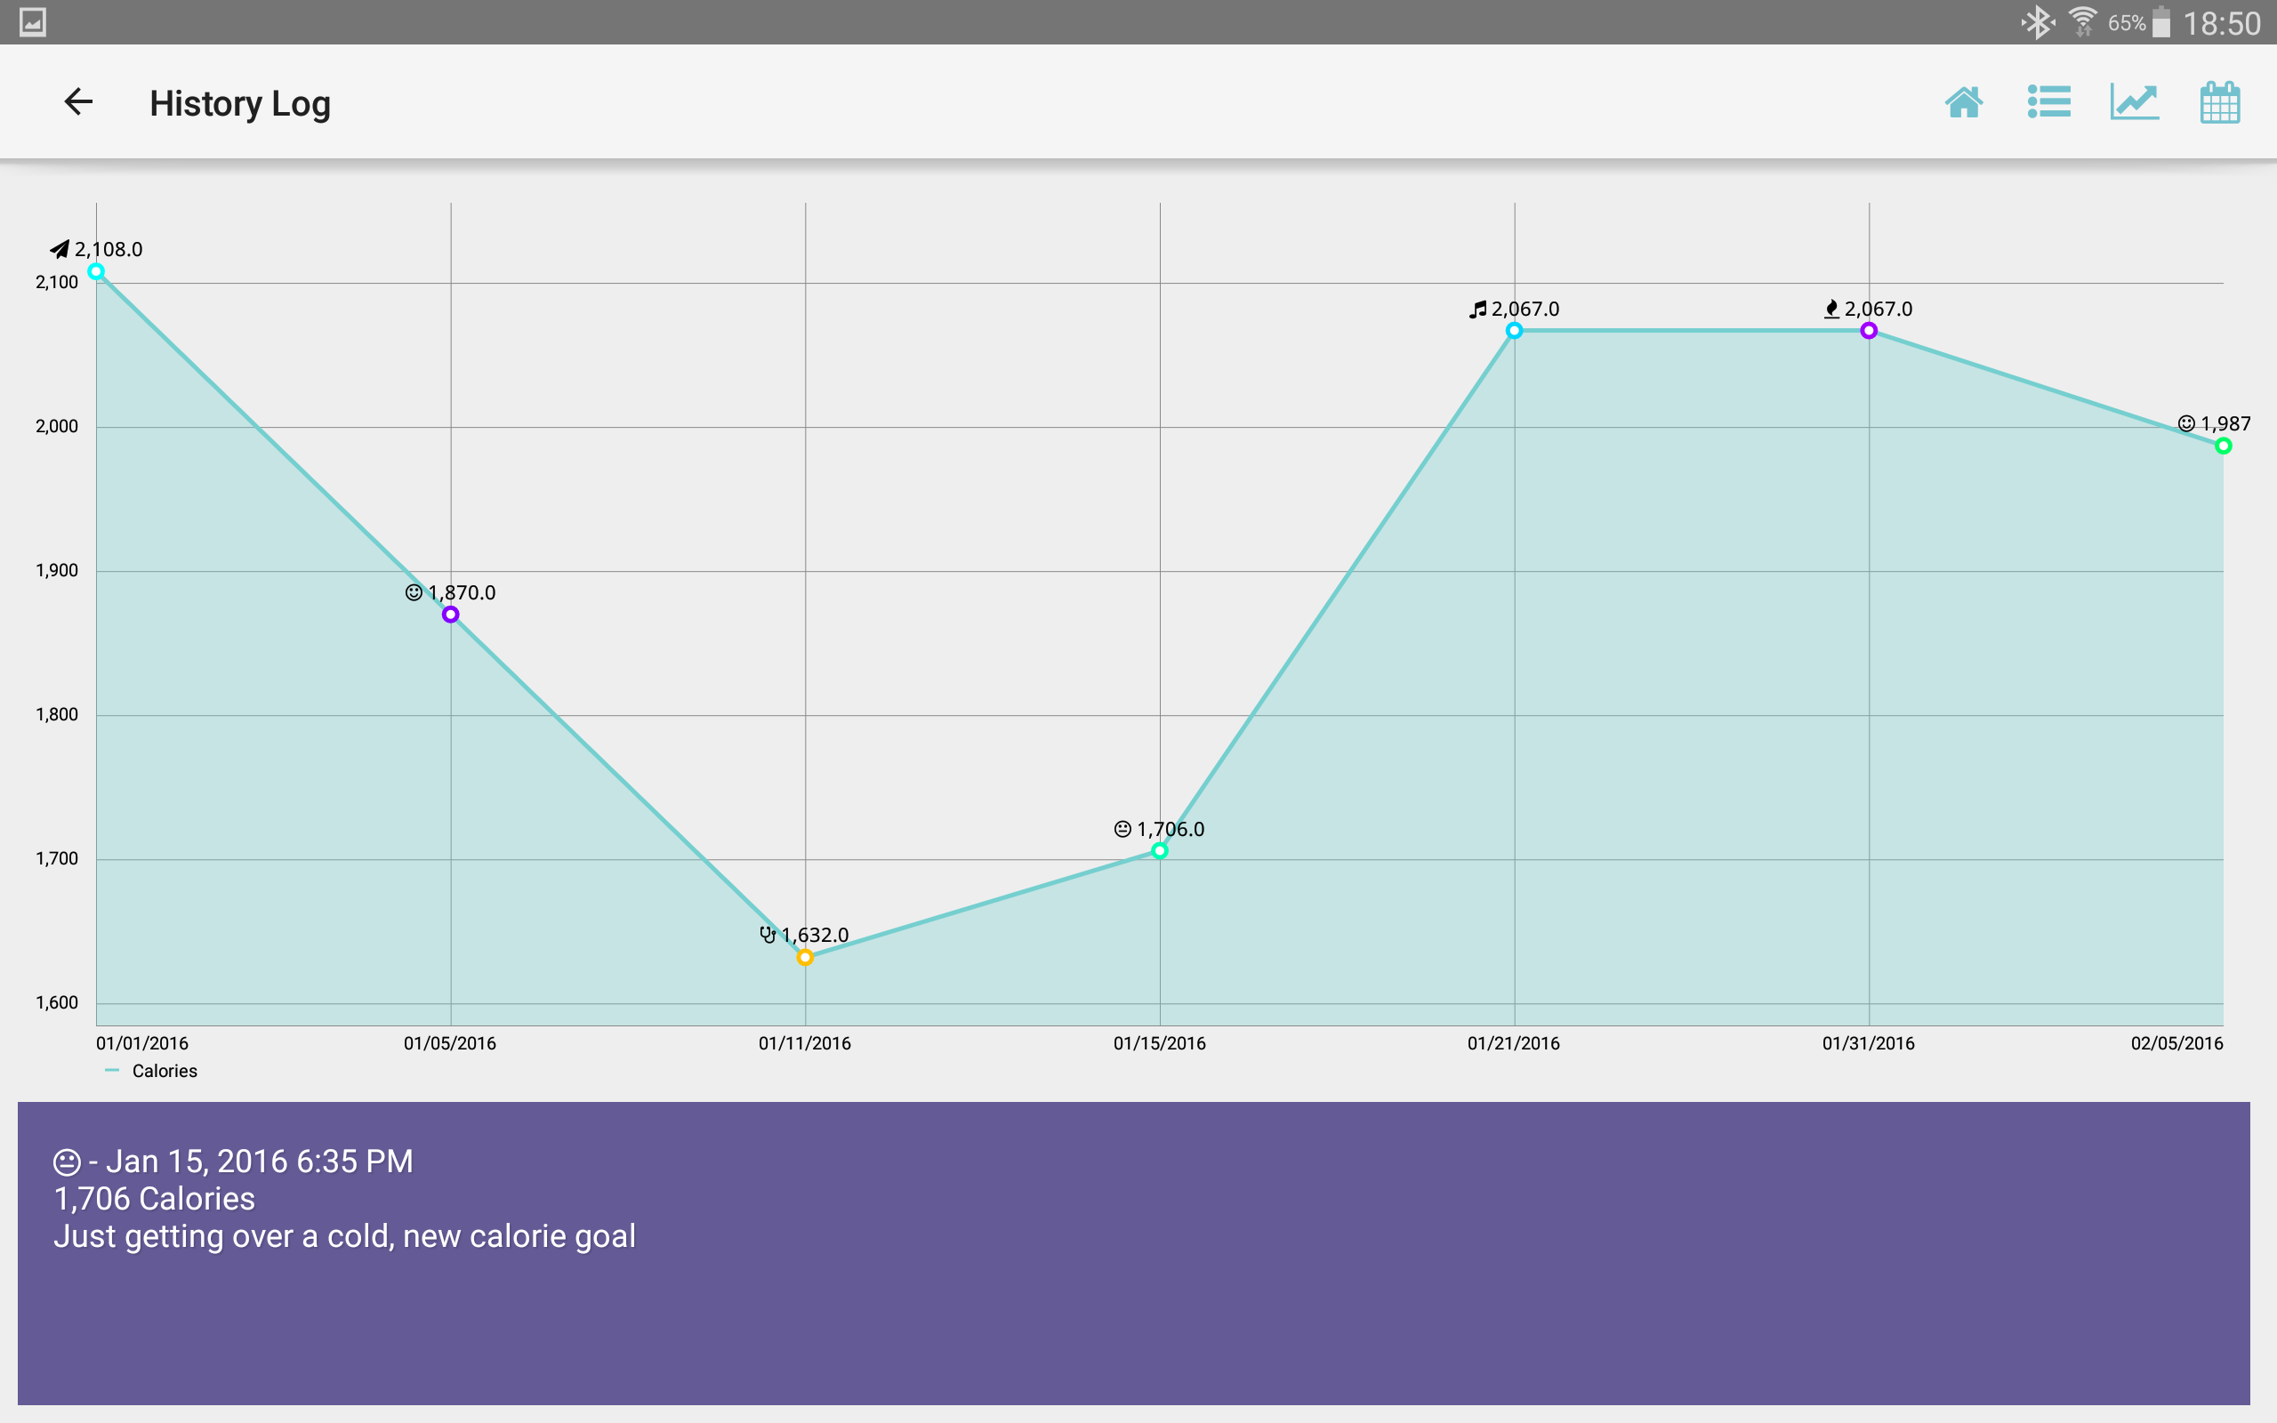This screenshot has width=2277, height=1423.
Task: Select the 1,632.0 data point marker
Action: tap(806, 957)
